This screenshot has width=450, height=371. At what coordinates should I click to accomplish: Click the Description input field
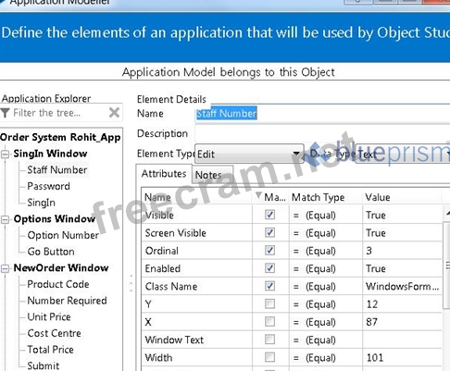(x=322, y=133)
